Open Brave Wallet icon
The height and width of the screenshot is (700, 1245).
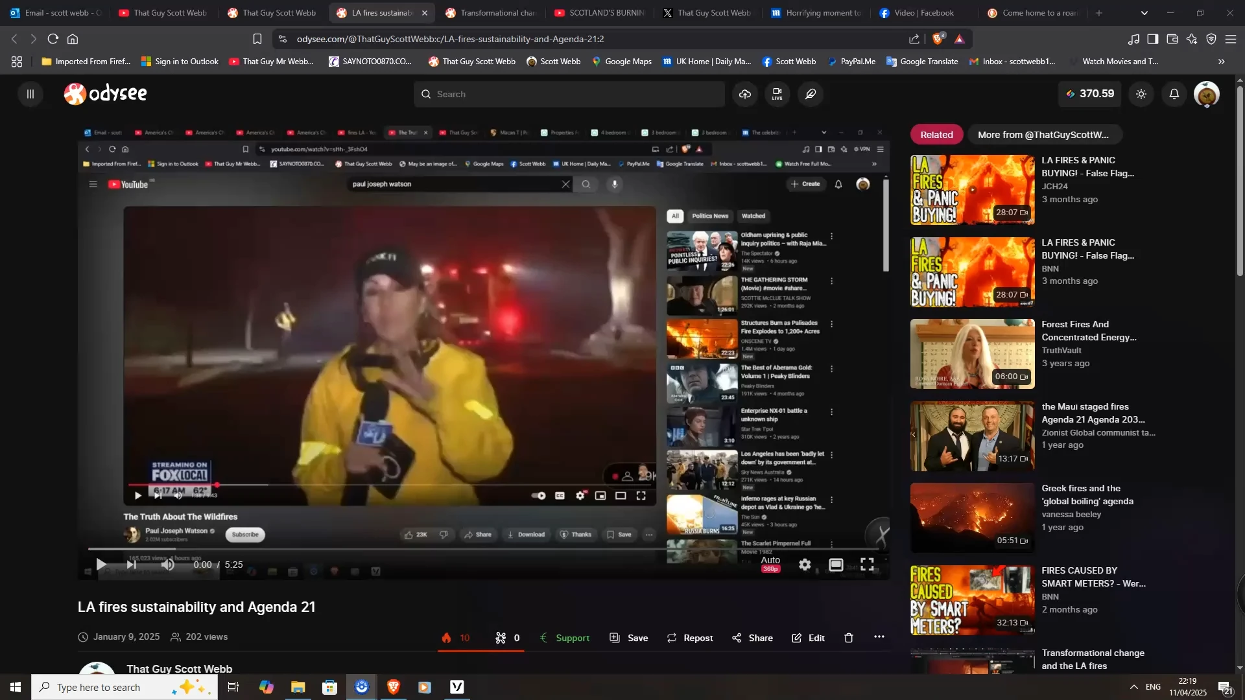pos(1172,39)
